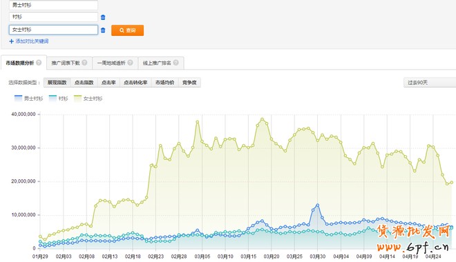Image resolution: width=456 pixels, height=262 pixels.
Task: Click the 女士衬衫 highest peak point near 03月18
Action: pyautogui.click(x=263, y=119)
